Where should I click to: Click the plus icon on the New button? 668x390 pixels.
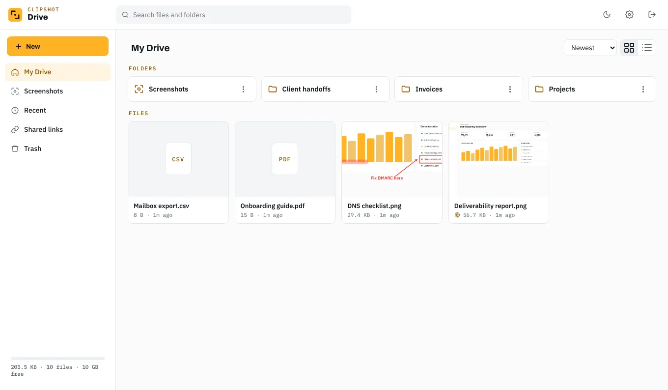pos(18,46)
